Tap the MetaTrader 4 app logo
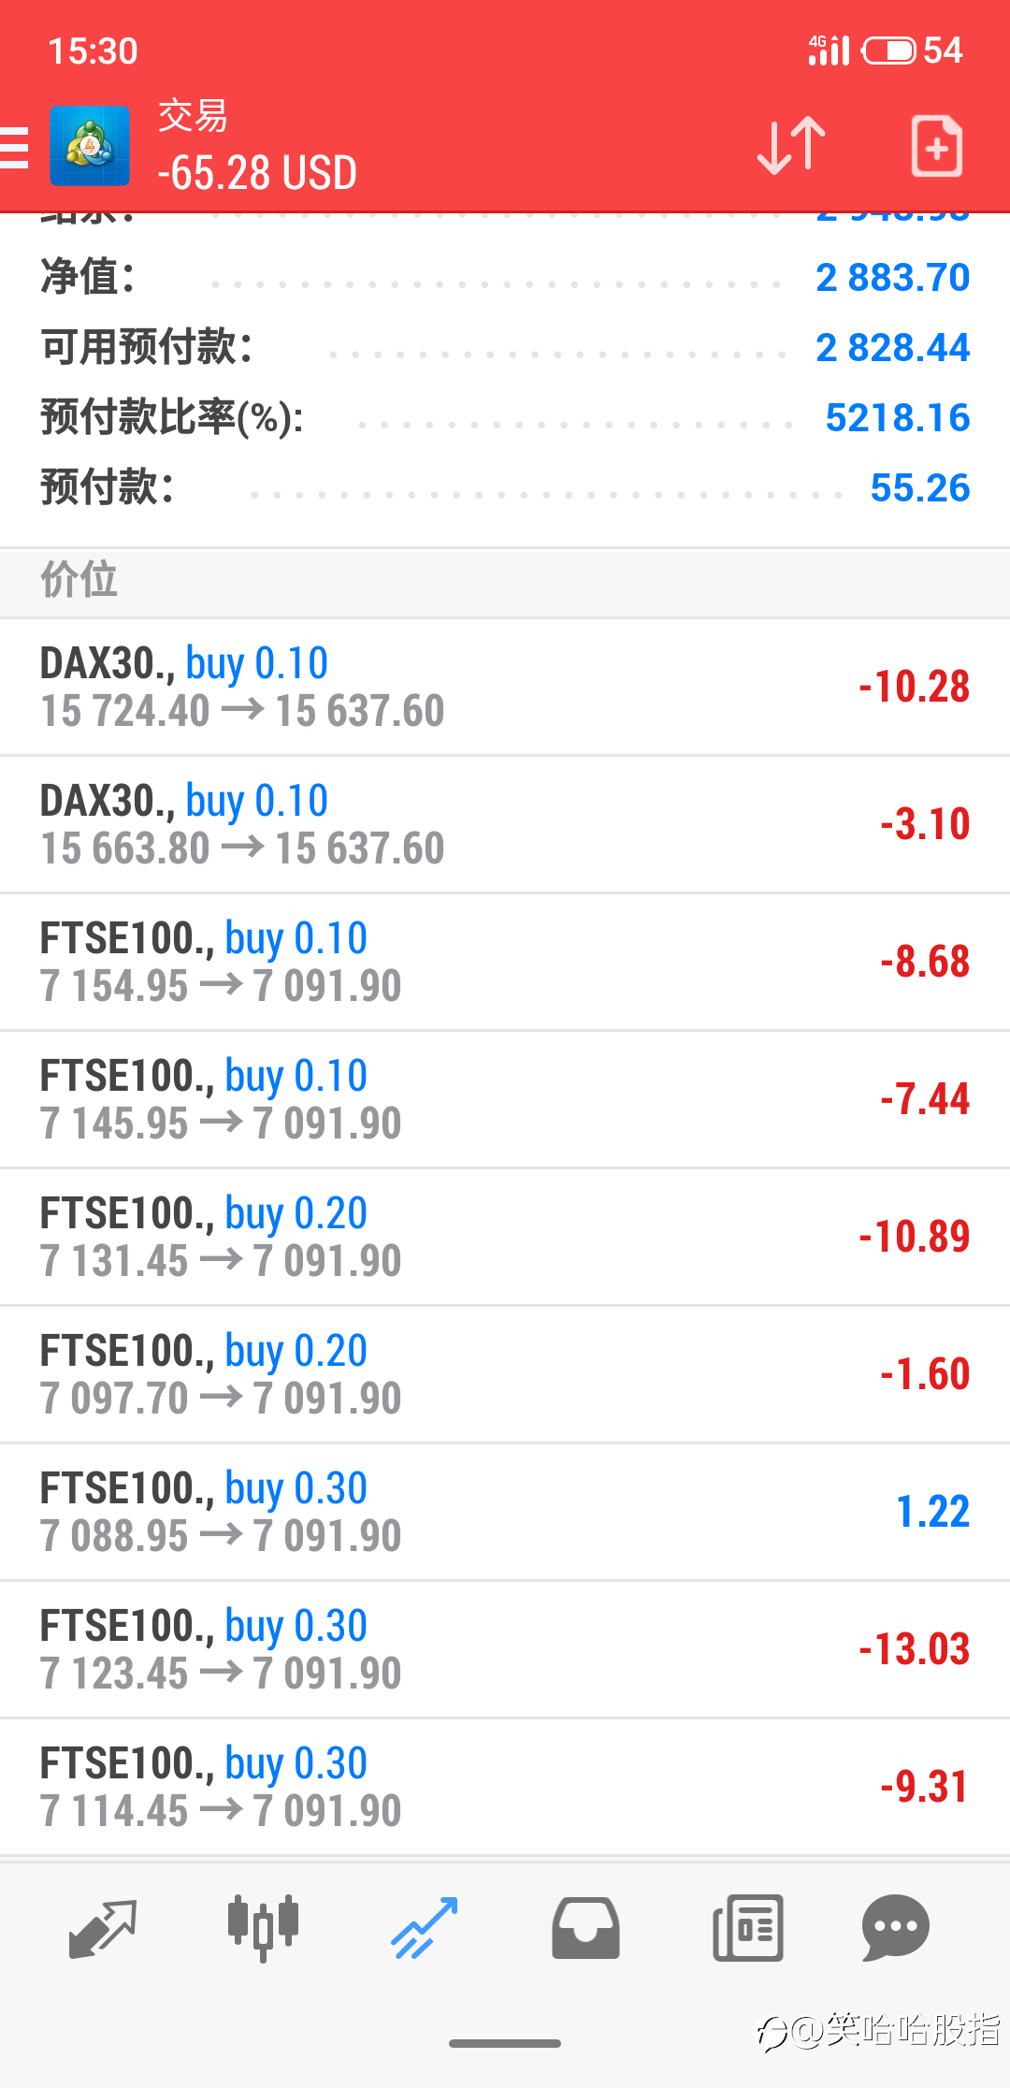This screenshot has height=2088, width=1010. click(x=90, y=146)
